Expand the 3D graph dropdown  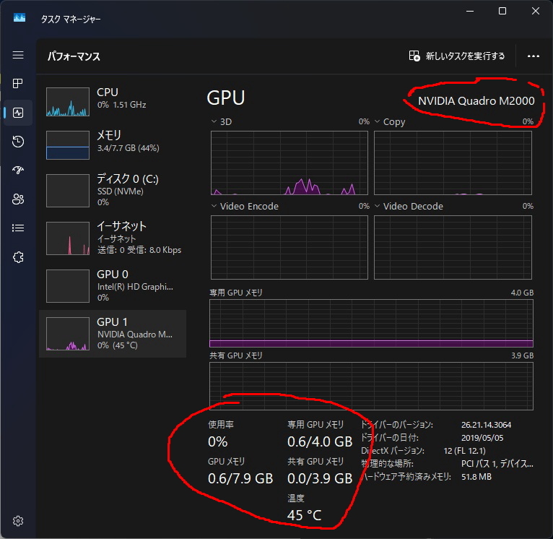[x=214, y=122]
